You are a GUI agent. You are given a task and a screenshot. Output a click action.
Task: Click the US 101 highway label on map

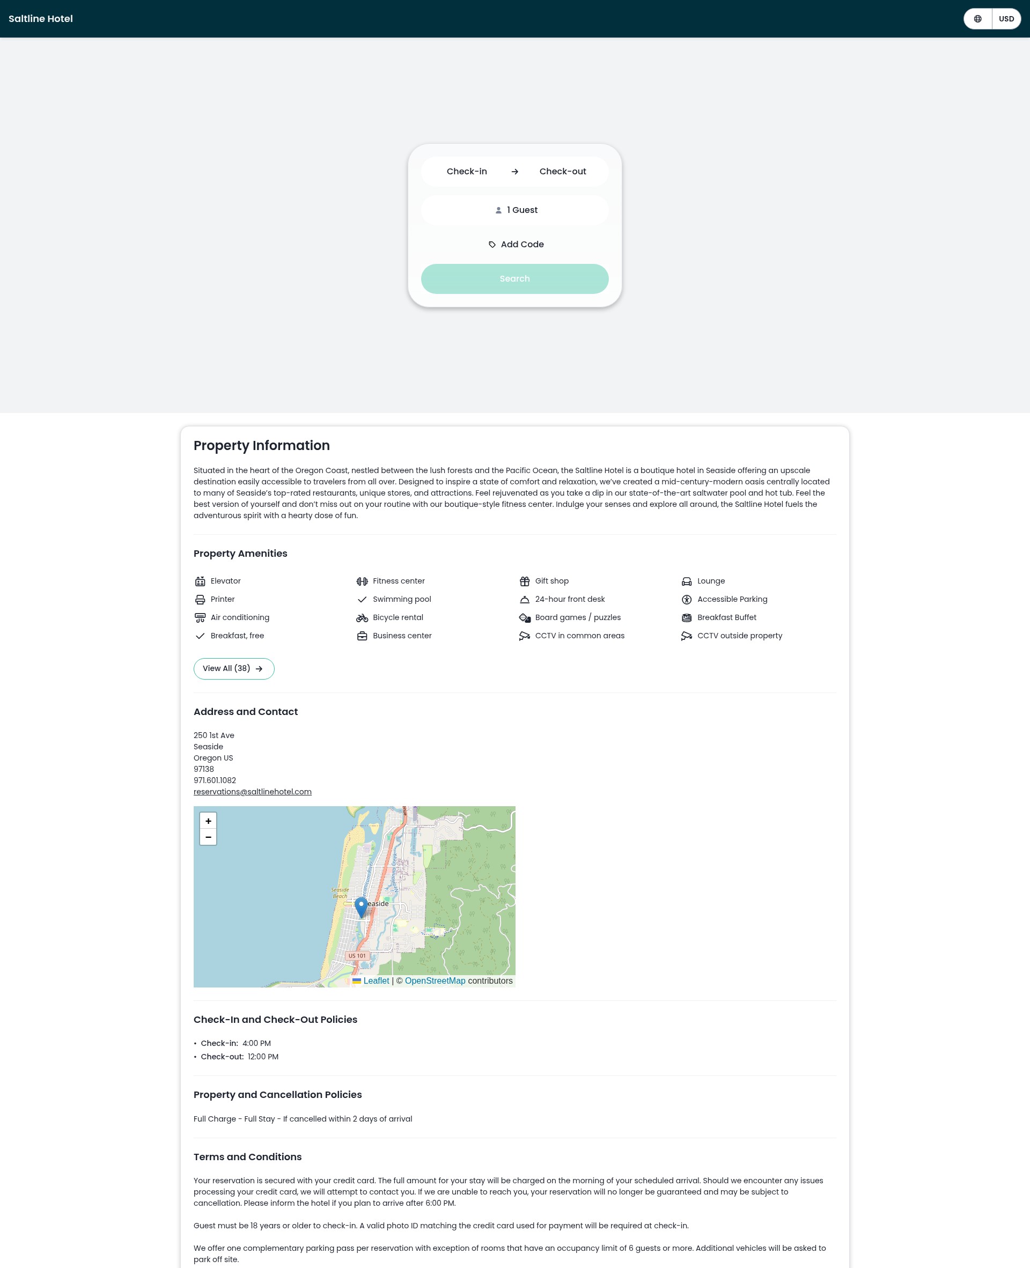[357, 955]
